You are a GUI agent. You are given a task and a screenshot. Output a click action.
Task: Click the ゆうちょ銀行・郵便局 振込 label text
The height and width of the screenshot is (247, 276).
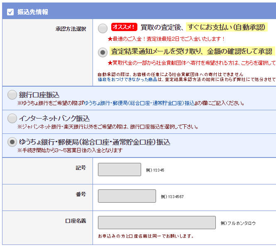[x=95, y=142]
